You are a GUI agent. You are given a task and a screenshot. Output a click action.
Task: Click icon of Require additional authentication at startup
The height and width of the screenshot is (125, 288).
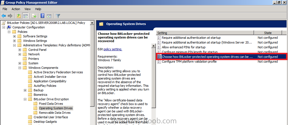[x=159, y=38]
